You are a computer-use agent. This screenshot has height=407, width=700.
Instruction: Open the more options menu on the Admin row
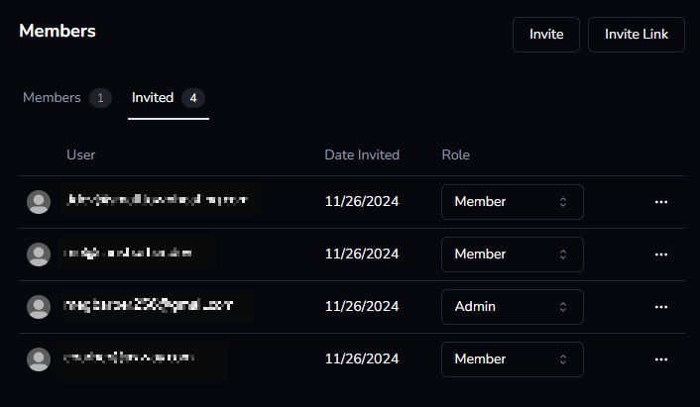(661, 307)
